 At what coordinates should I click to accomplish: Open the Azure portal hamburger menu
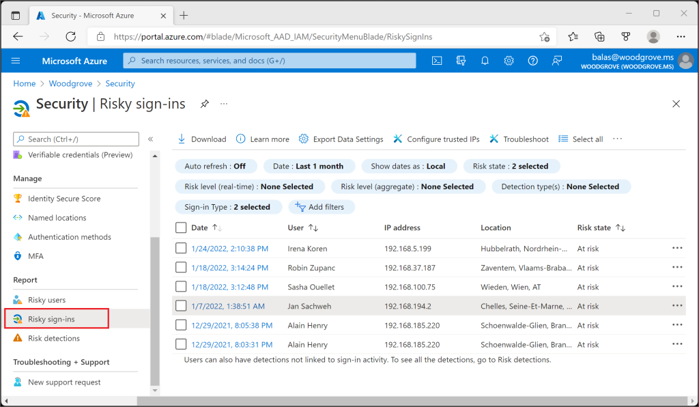tap(16, 61)
